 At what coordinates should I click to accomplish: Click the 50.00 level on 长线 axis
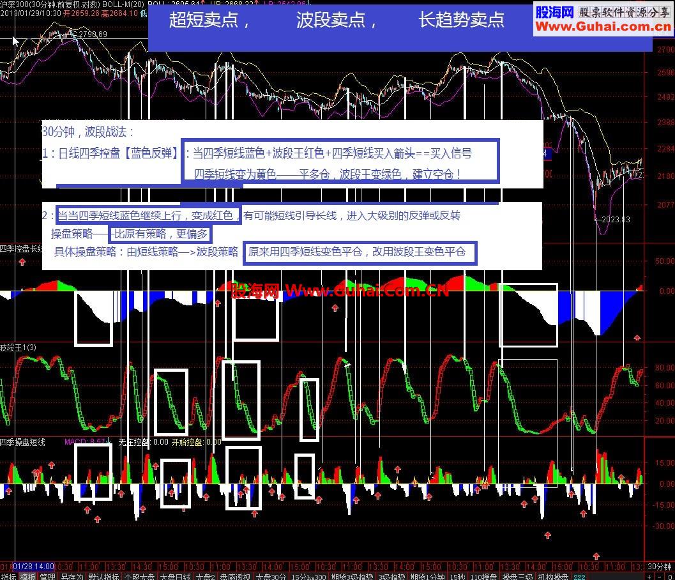[x=665, y=261]
